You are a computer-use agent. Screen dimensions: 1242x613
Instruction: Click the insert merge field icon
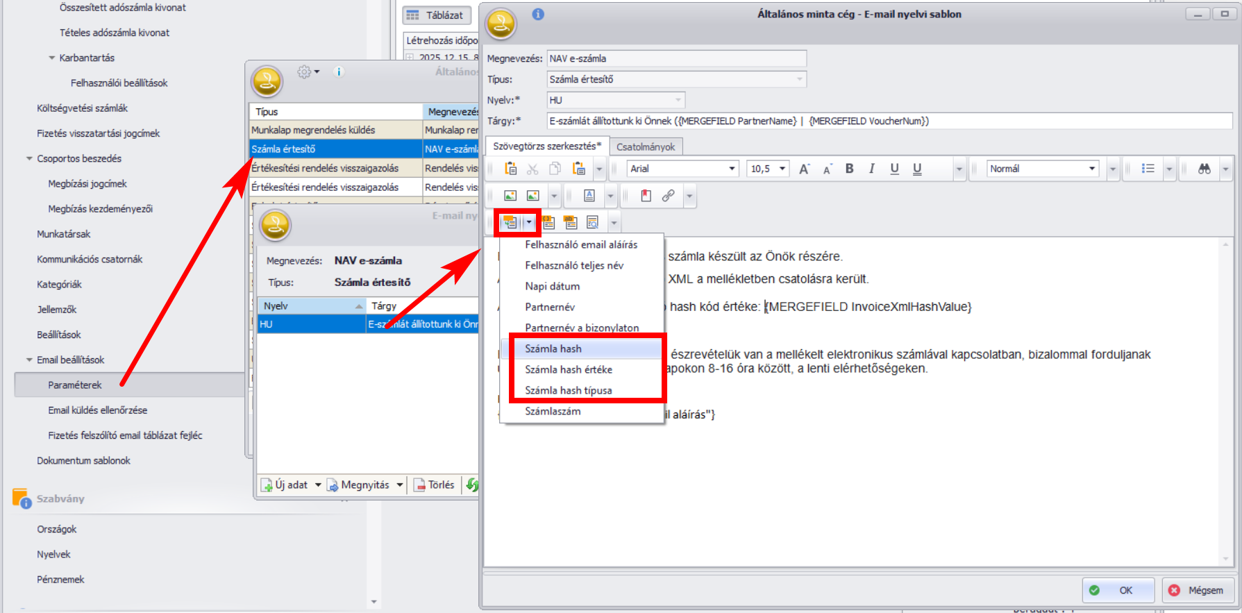pos(510,223)
